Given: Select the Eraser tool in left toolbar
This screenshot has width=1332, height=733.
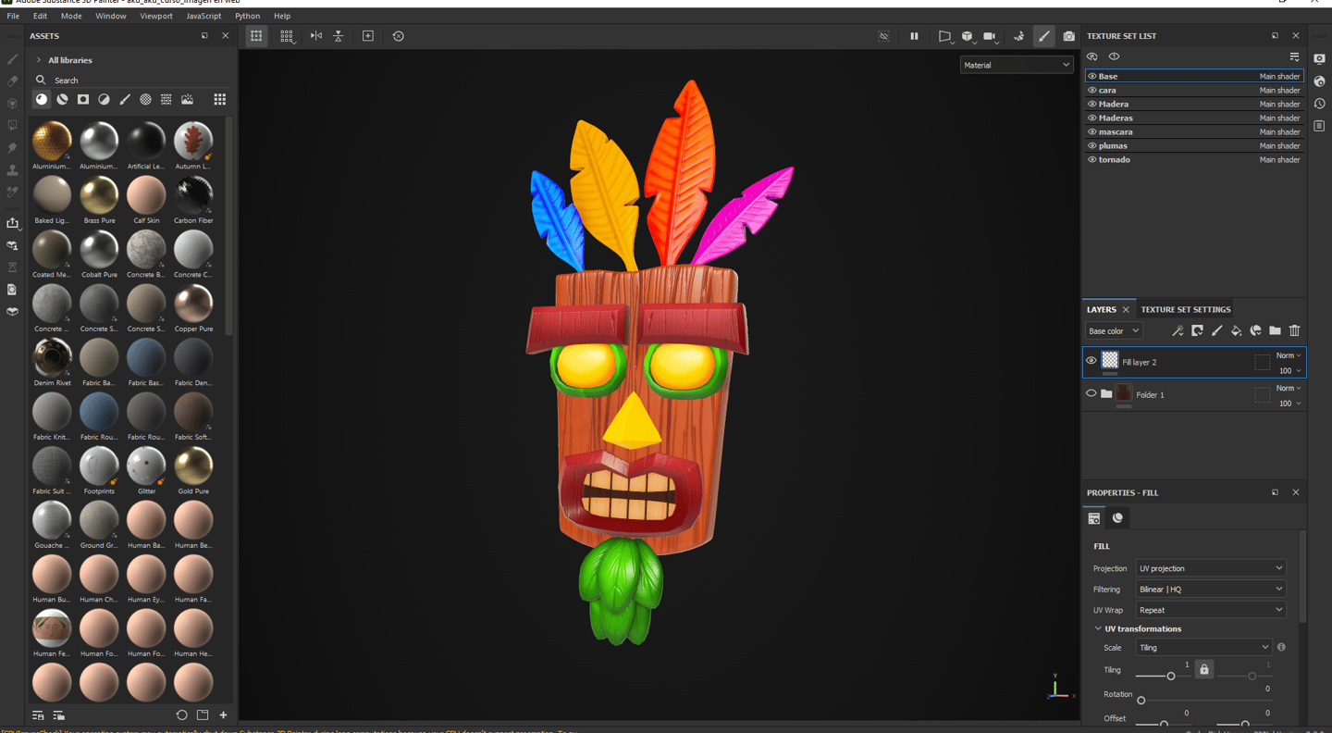Looking at the screenshot, I should coord(12,81).
